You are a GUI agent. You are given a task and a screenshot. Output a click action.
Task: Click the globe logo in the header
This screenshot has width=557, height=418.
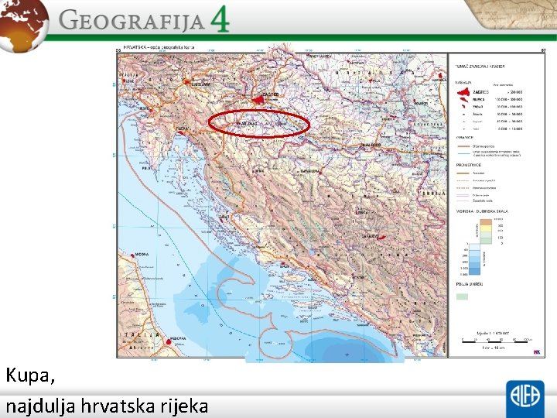22,24
